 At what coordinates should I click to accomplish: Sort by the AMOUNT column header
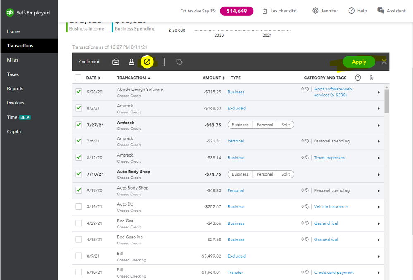point(214,78)
